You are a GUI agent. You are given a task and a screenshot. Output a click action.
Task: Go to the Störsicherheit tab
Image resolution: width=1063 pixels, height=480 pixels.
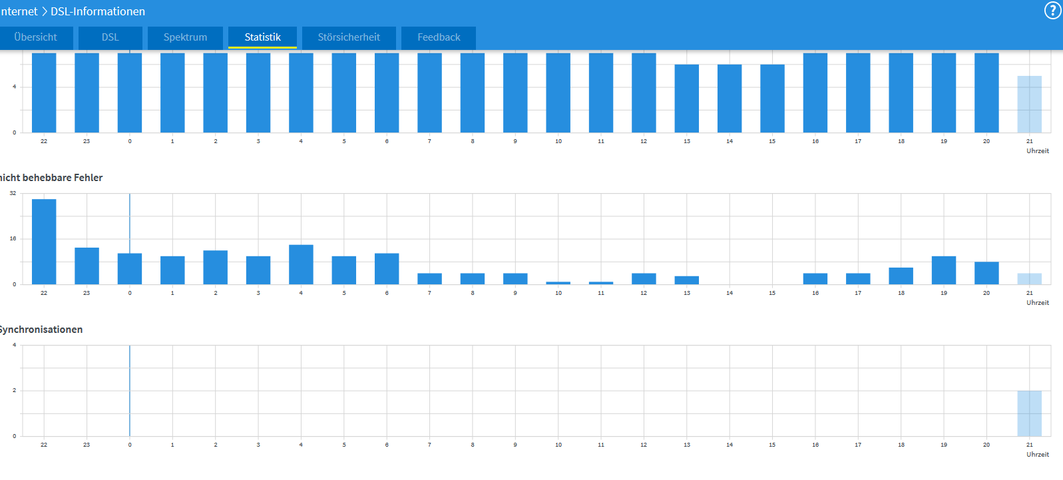point(349,37)
